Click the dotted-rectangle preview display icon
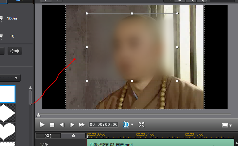Image resolution: width=238 pixels, height=146 pixels. click(x=225, y=125)
